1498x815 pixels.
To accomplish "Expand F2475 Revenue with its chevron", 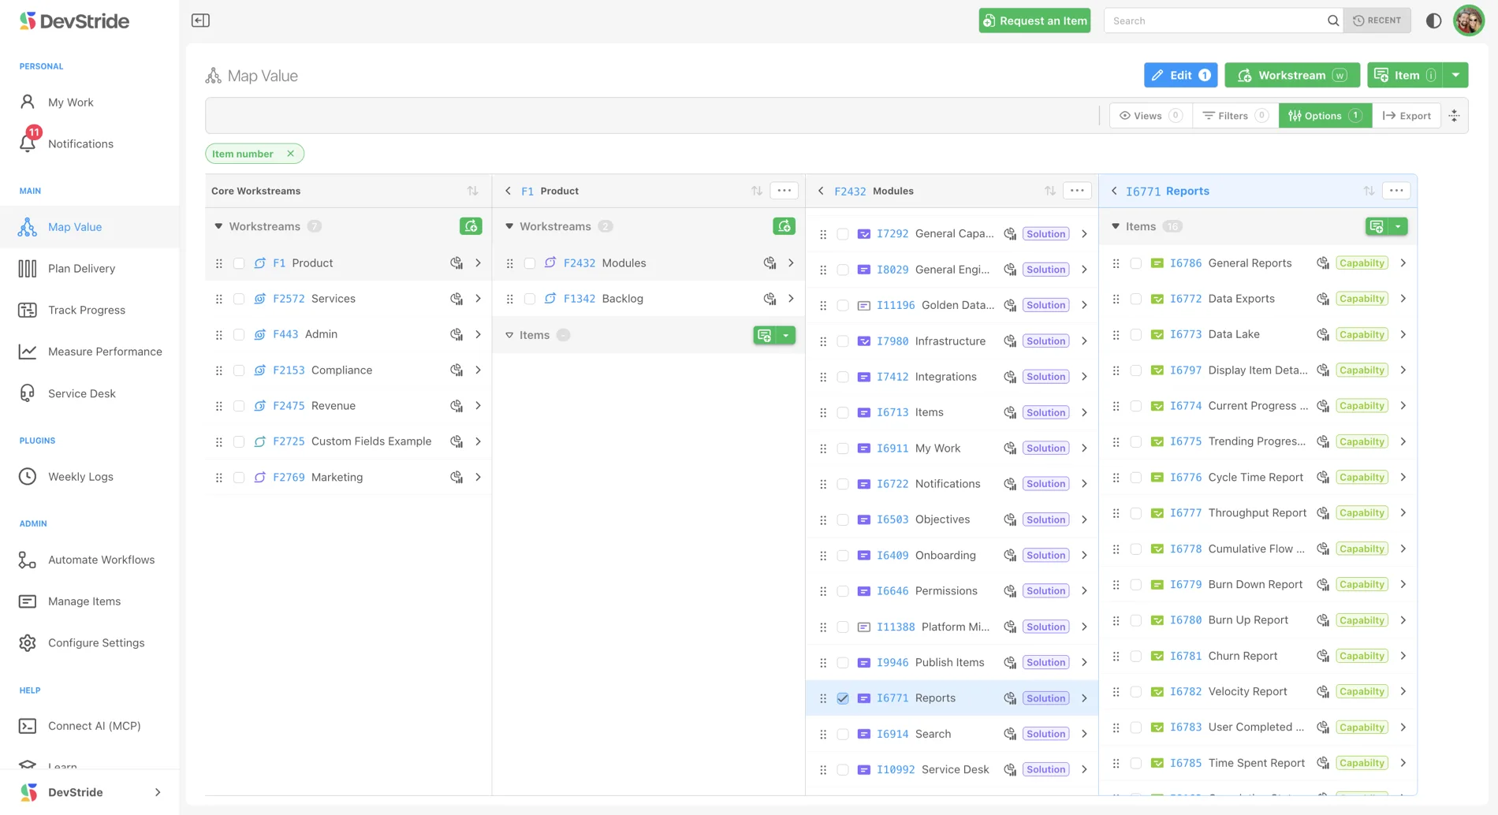I will (x=478, y=406).
